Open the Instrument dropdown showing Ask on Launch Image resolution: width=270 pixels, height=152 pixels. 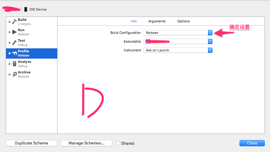click(x=178, y=50)
